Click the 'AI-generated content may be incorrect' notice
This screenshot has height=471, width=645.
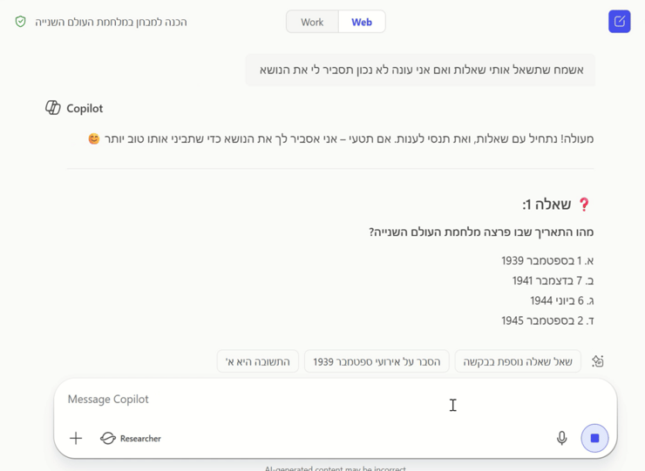click(x=336, y=468)
